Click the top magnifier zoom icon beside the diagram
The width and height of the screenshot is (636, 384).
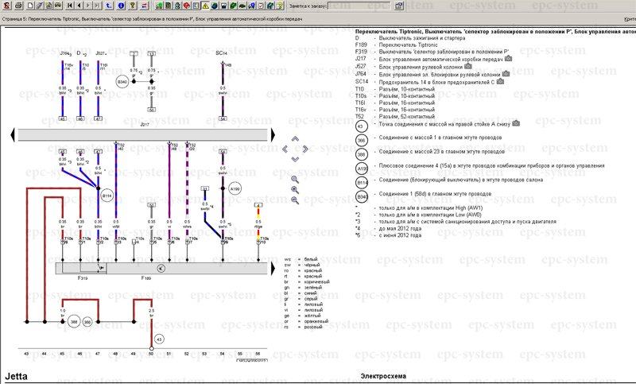pos(295,178)
